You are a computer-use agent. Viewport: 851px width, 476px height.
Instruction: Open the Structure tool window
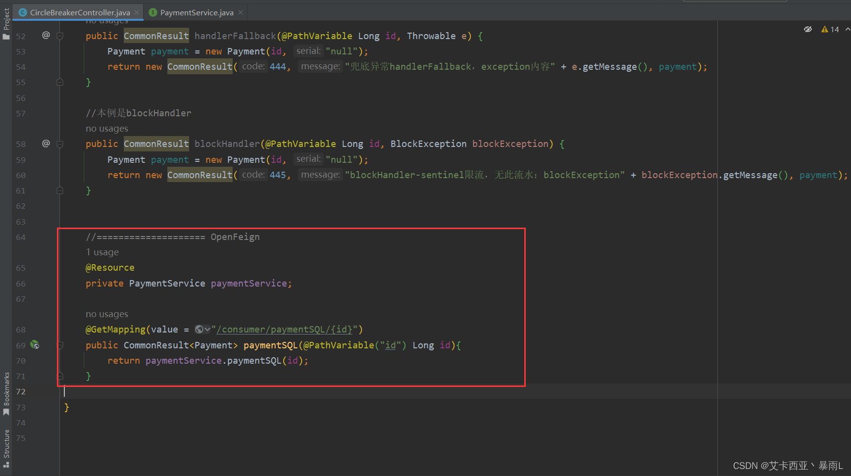[x=6, y=448]
